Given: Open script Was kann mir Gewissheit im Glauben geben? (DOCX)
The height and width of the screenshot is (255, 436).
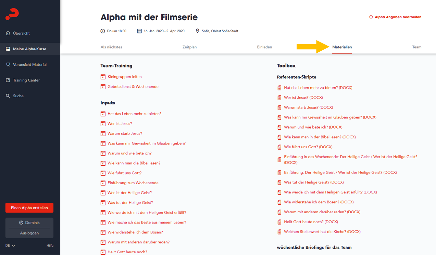Looking at the screenshot, I should coord(330,117).
